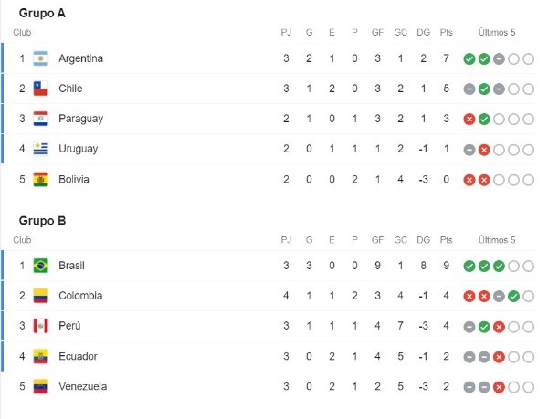Click the Paraguay flag icon
This screenshot has width=548, height=419.
click(x=40, y=119)
